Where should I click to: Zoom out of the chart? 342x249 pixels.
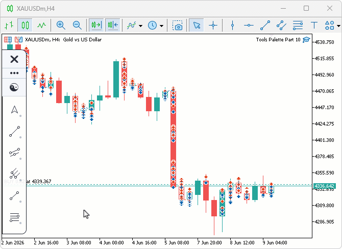(77, 26)
